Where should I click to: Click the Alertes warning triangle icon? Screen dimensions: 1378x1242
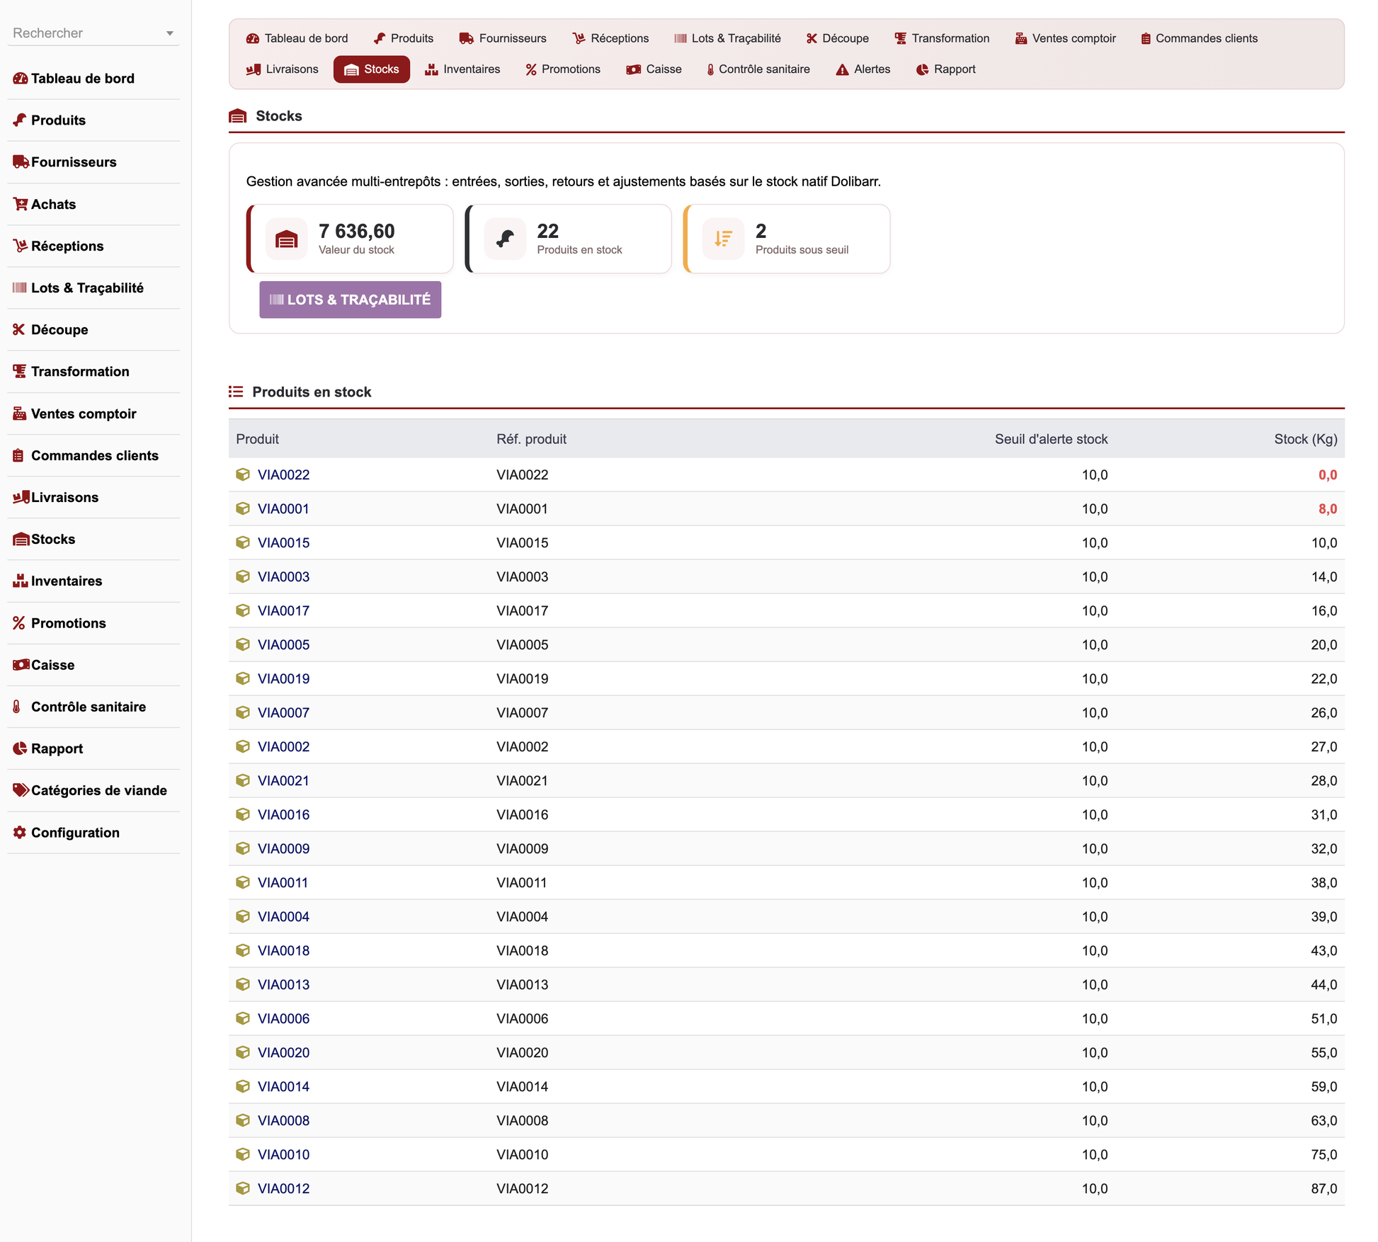(x=842, y=69)
